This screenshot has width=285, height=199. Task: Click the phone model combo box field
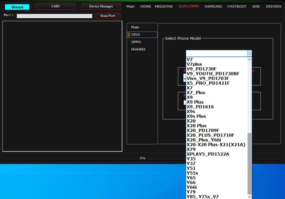click(x=217, y=54)
